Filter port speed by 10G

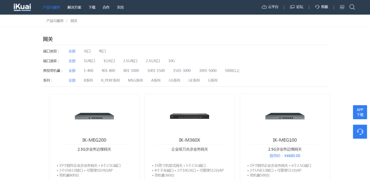172,61
